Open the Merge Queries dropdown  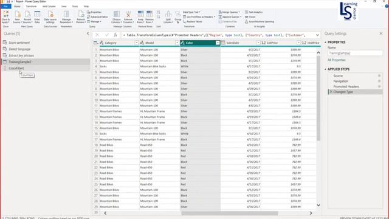tap(229, 12)
